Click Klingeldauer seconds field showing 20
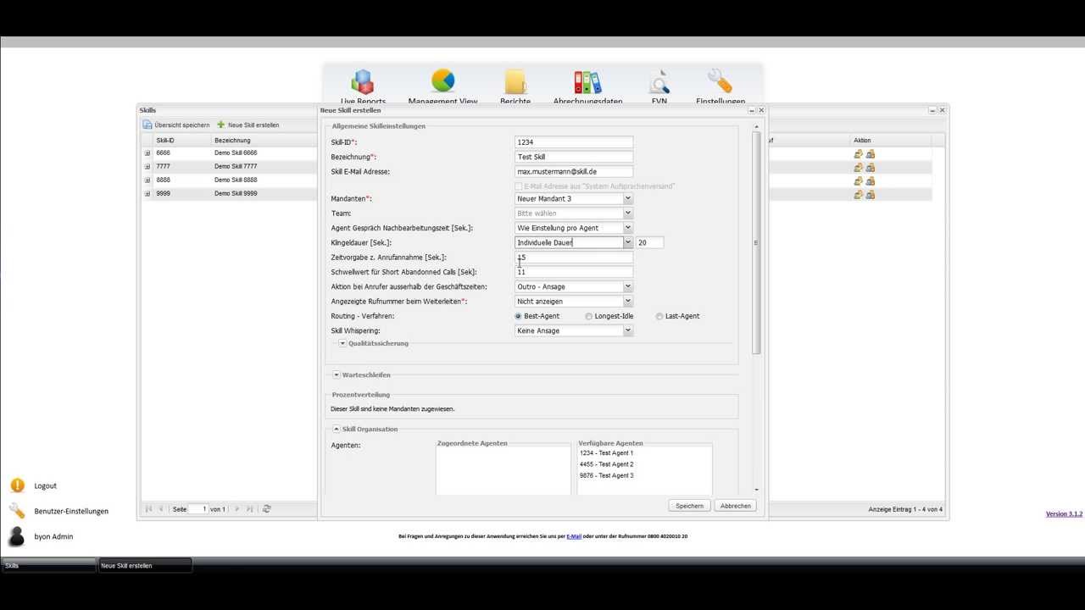Viewport: 1085px width, 610px height. pyautogui.click(x=650, y=242)
